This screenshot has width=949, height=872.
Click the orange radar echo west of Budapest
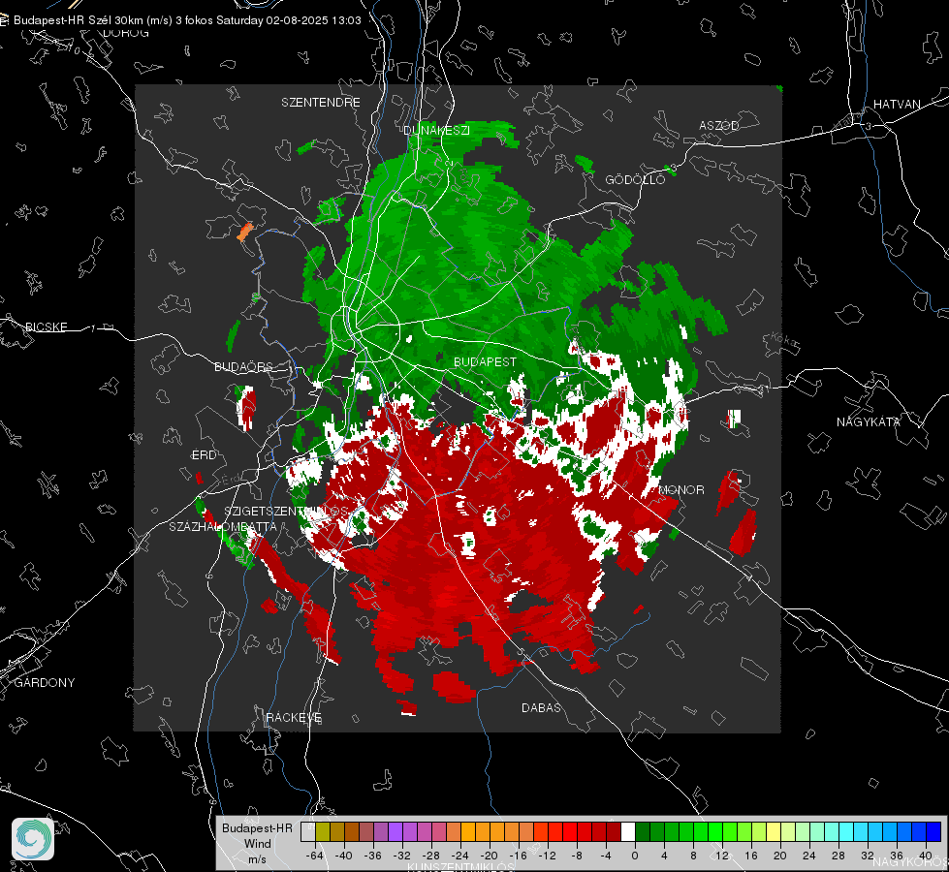coord(244,232)
